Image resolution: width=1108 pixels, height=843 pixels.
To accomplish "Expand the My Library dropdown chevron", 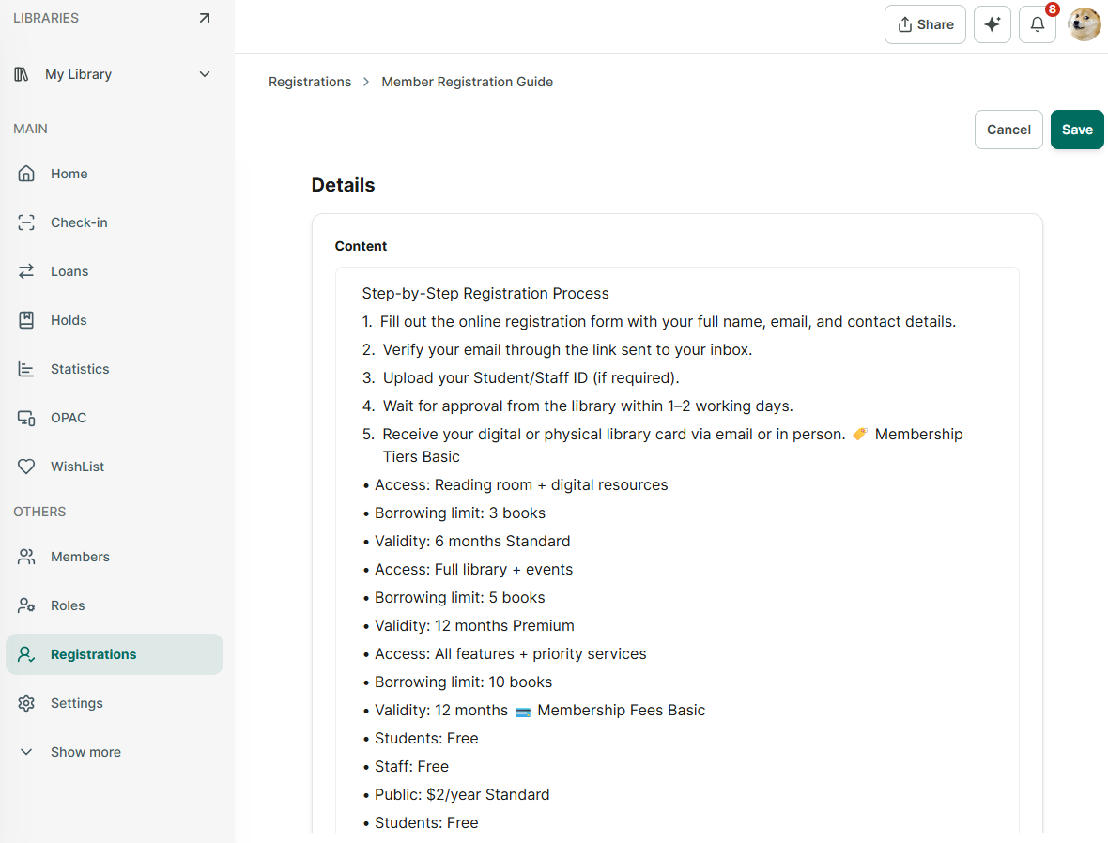I will pos(204,74).
